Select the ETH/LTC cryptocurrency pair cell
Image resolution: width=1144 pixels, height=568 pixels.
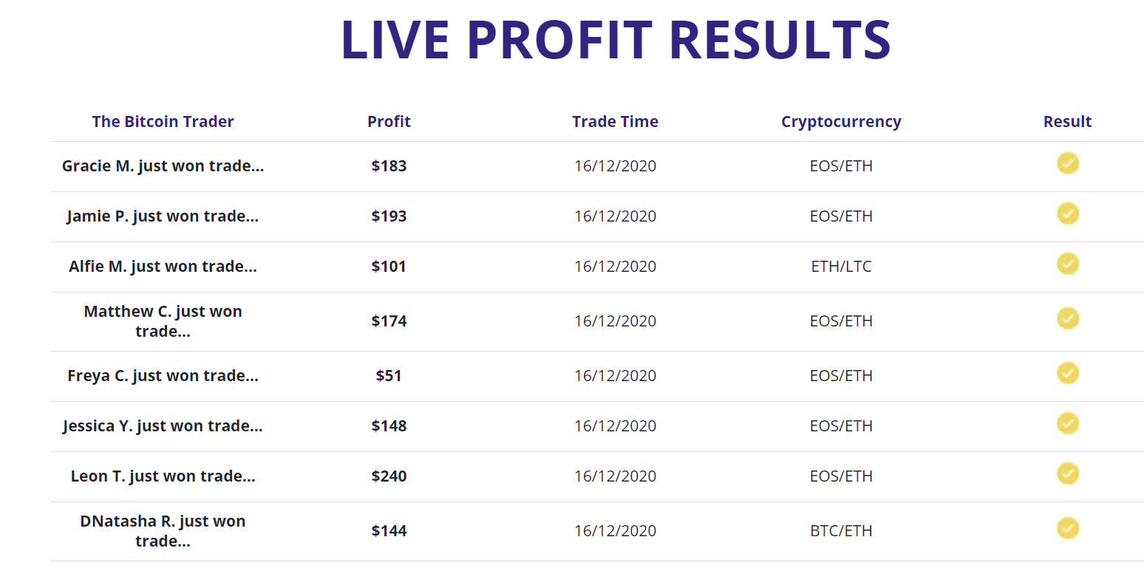(x=841, y=267)
